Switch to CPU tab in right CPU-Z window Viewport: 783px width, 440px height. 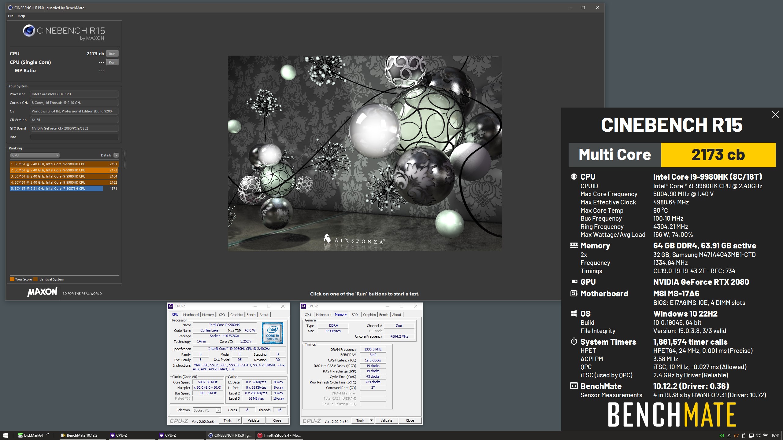[308, 315]
